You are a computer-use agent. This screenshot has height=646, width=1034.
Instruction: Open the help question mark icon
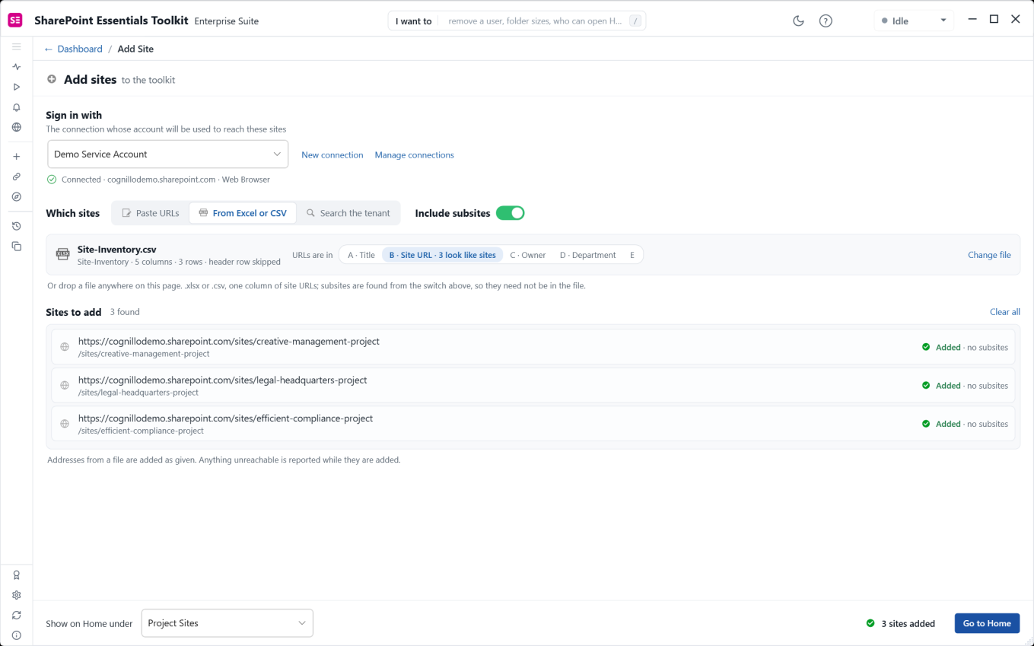[x=826, y=21]
